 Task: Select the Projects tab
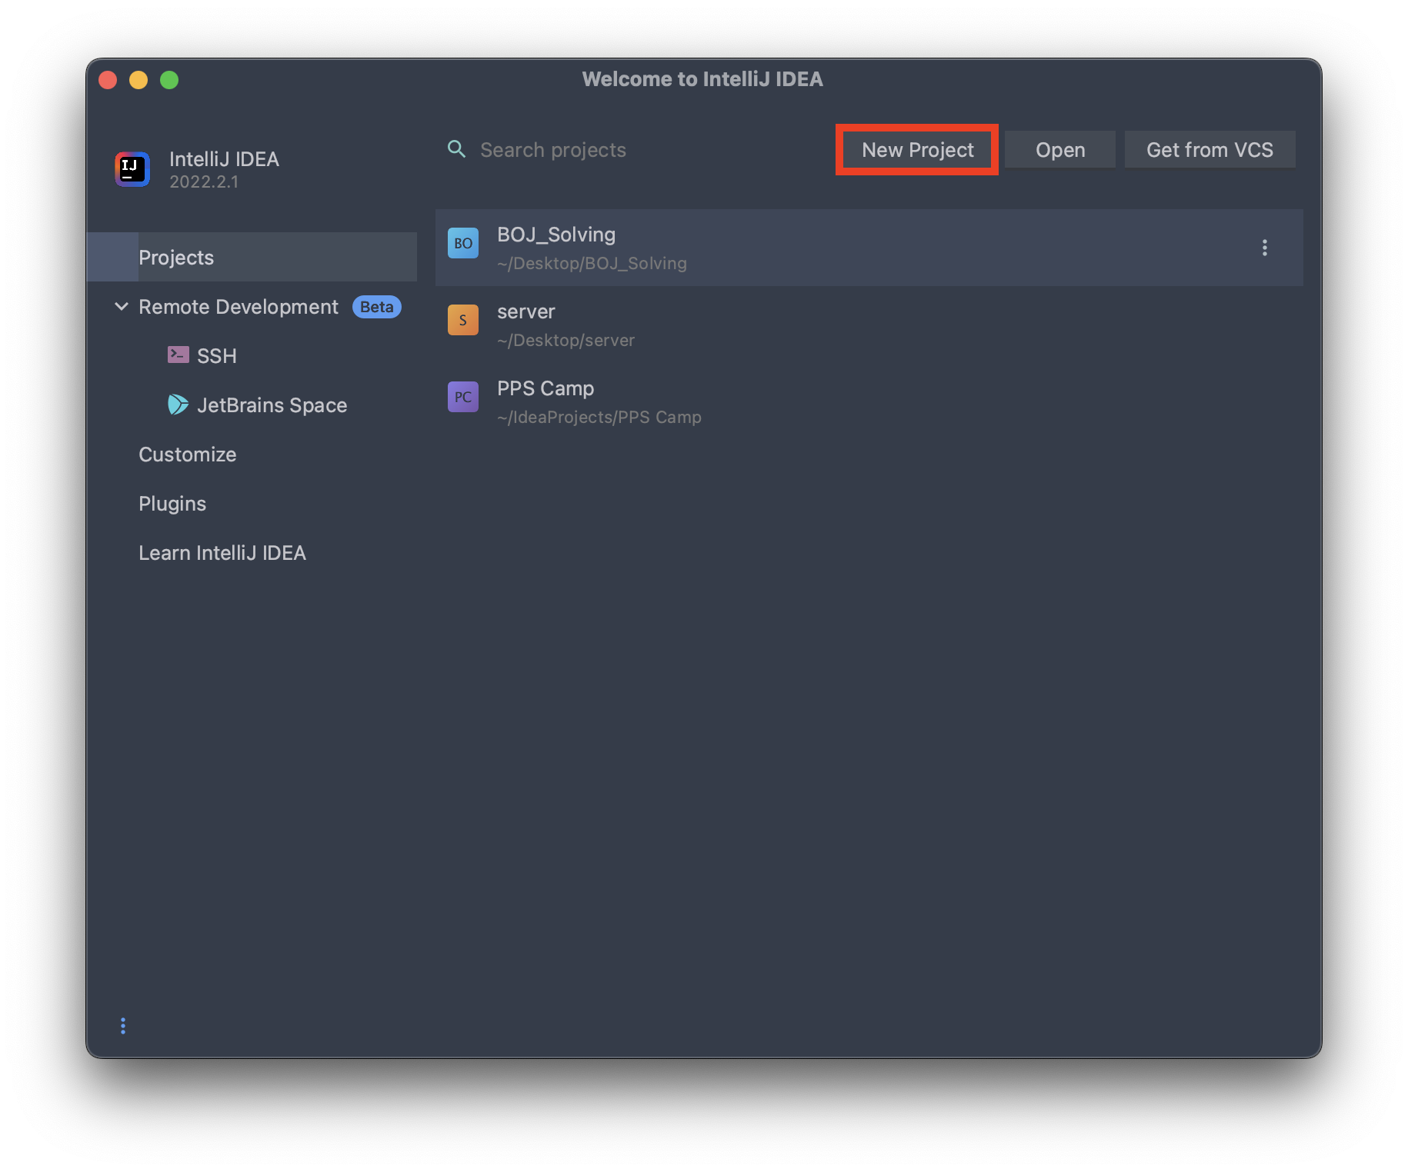(252, 257)
